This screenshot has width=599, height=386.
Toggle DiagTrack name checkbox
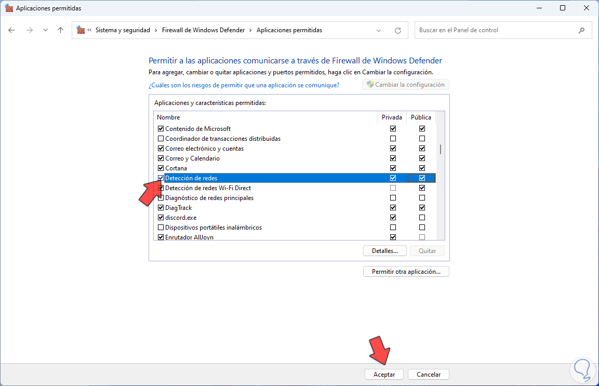coord(161,208)
